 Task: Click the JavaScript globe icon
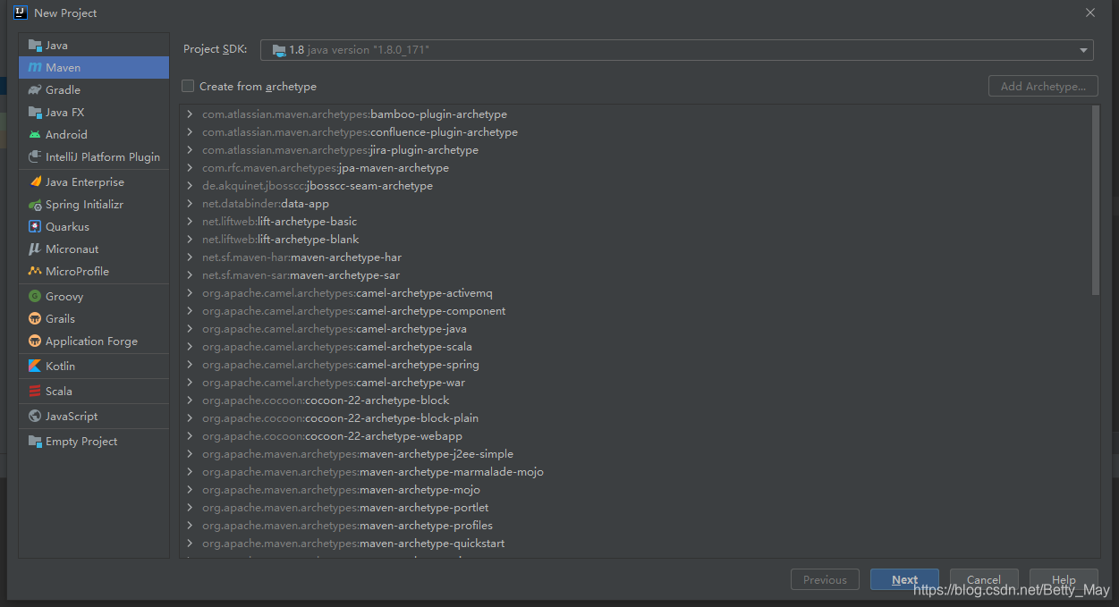pos(35,417)
